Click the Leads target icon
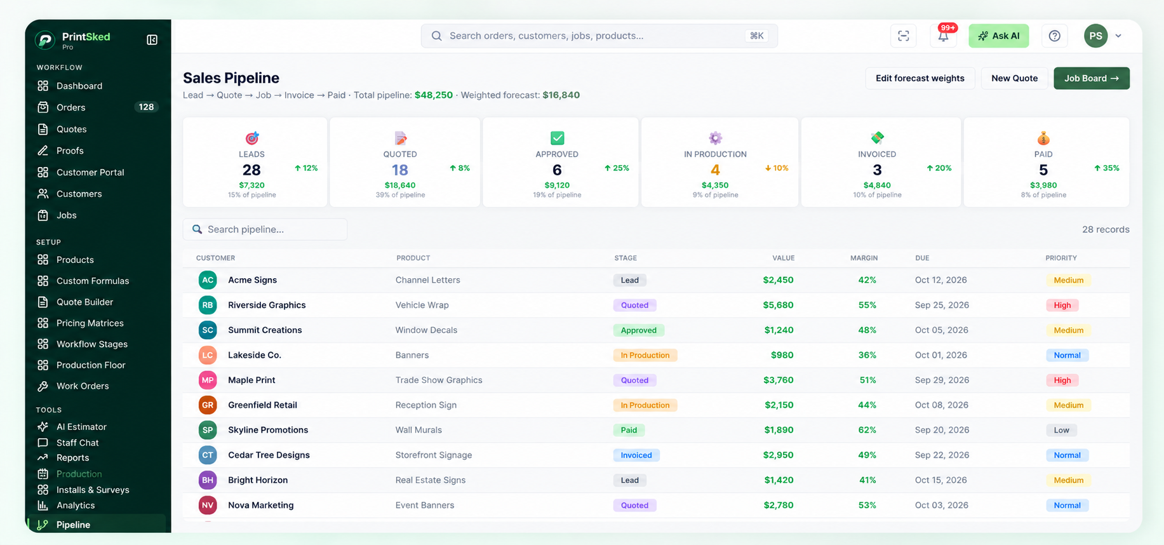Image resolution: width=1164 pixels, height=545 pixels. tap(252, 138)
